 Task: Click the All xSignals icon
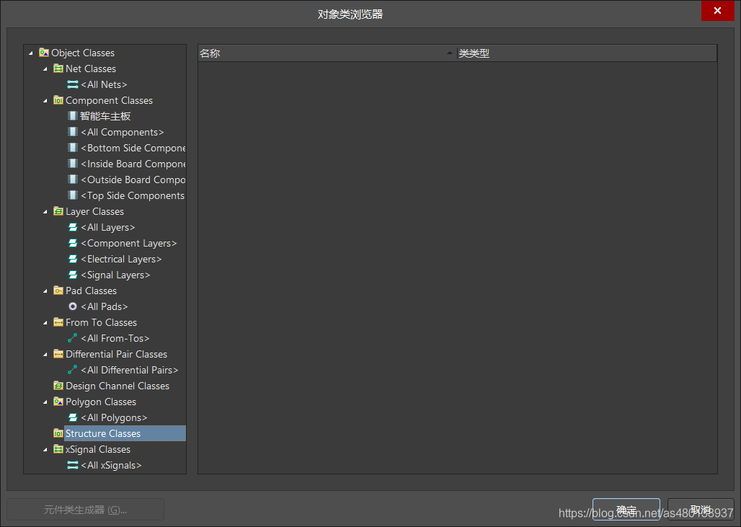(x=73, y=465)
